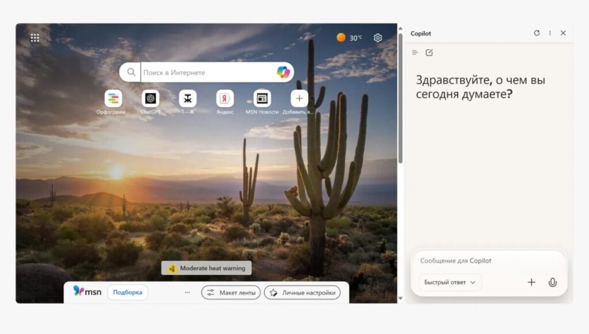Open the page settings gear
The image size is (589, 334).
pos(378,37)
